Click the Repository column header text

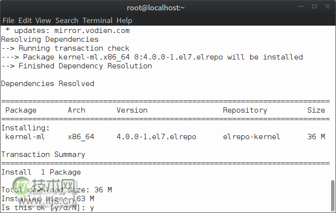[245, 110]
